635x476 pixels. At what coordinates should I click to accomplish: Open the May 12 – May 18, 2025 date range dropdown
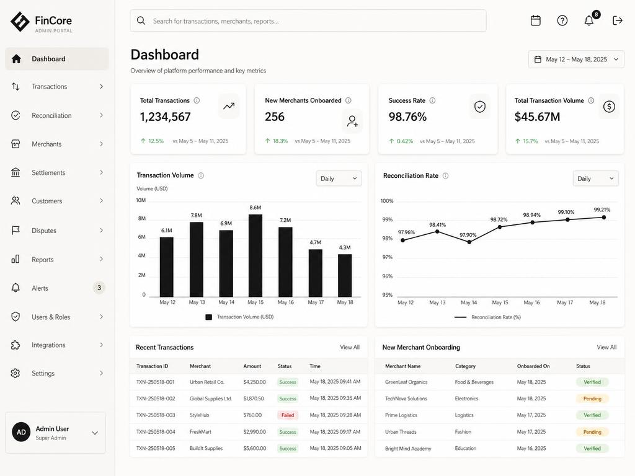pyautogui.click(x=576, y=59)
